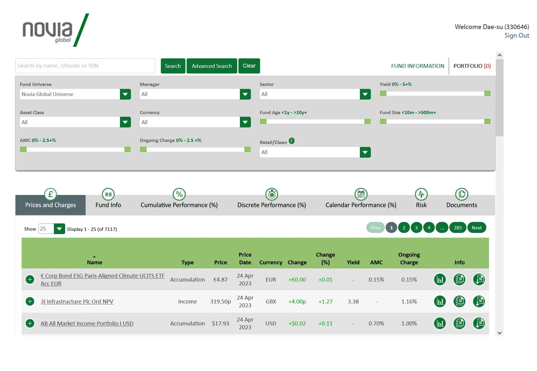Click the fund name search input field
Screen dimensions: 537x371
coord(85,66)
